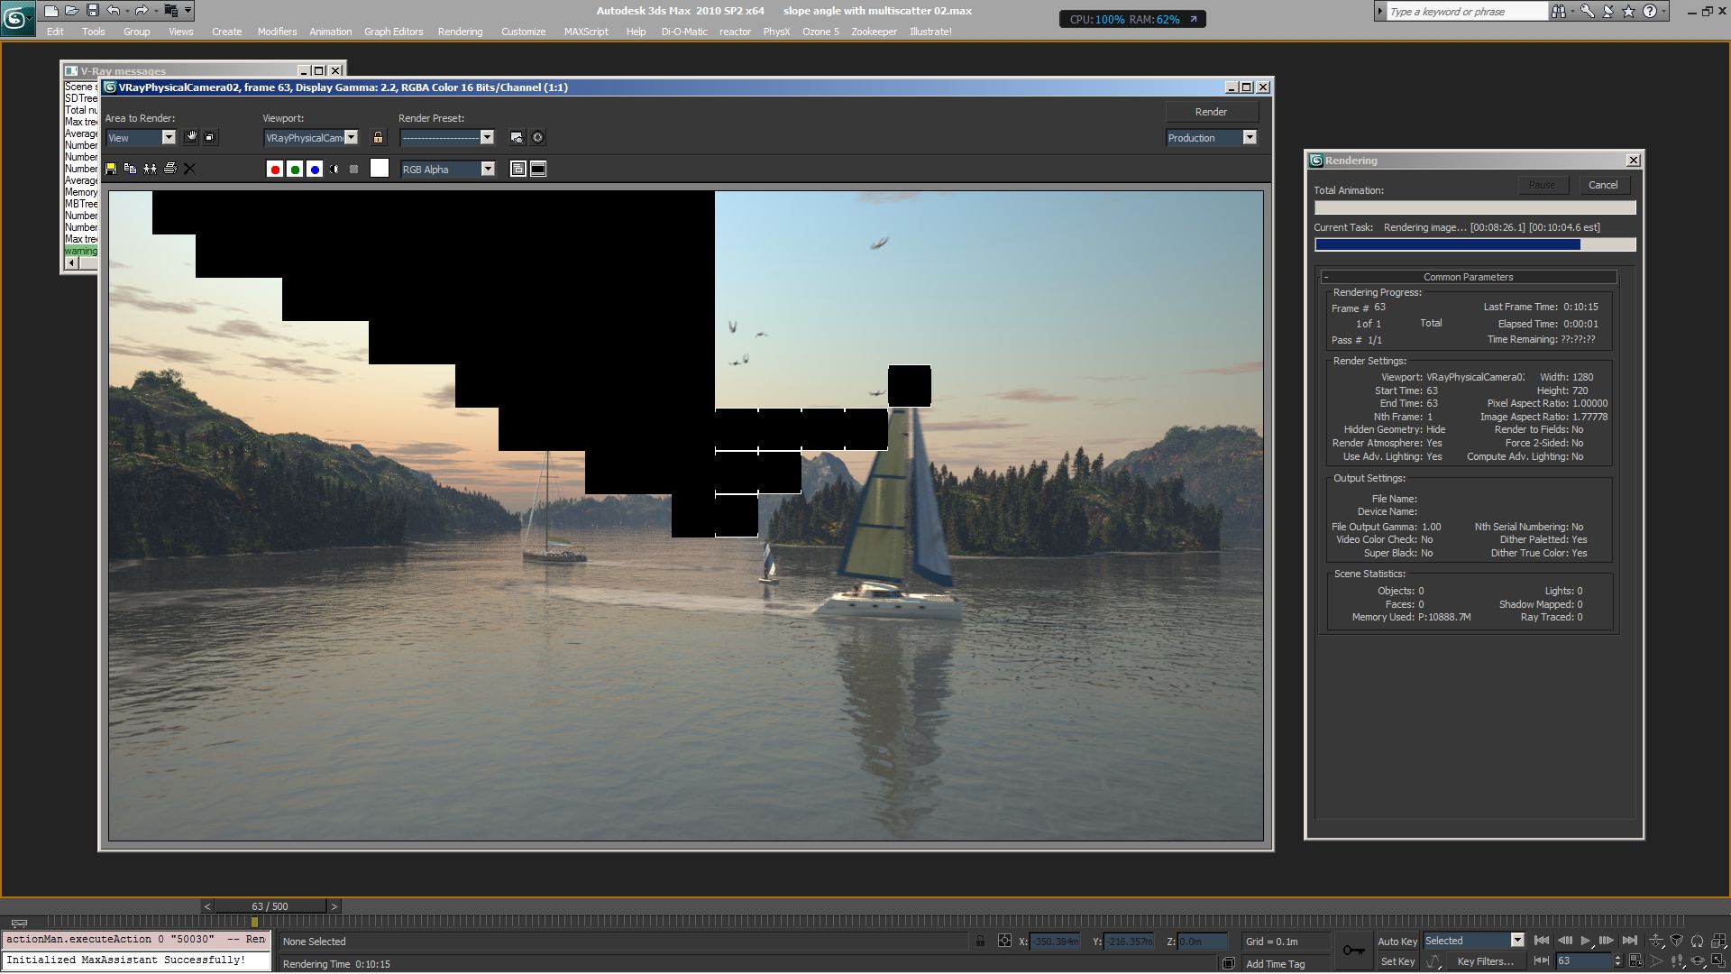The image size is (1731, 974).
Task: Open the Rendering menu
Action: [460, 32]
